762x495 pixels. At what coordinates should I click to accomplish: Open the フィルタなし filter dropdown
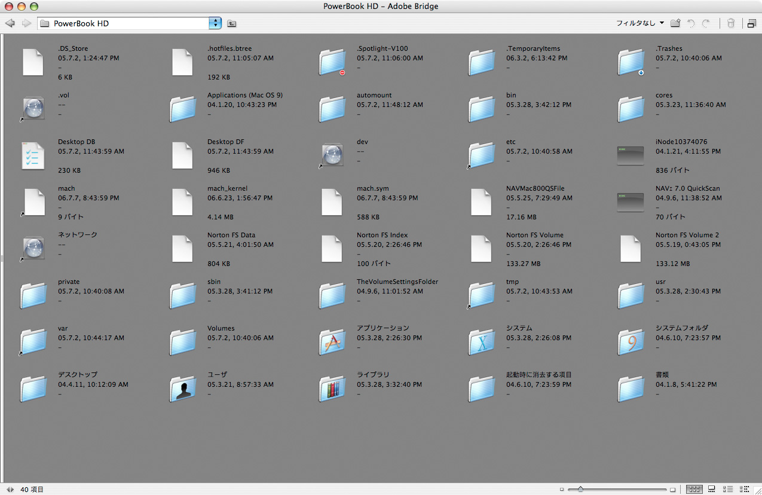(640, 23)
